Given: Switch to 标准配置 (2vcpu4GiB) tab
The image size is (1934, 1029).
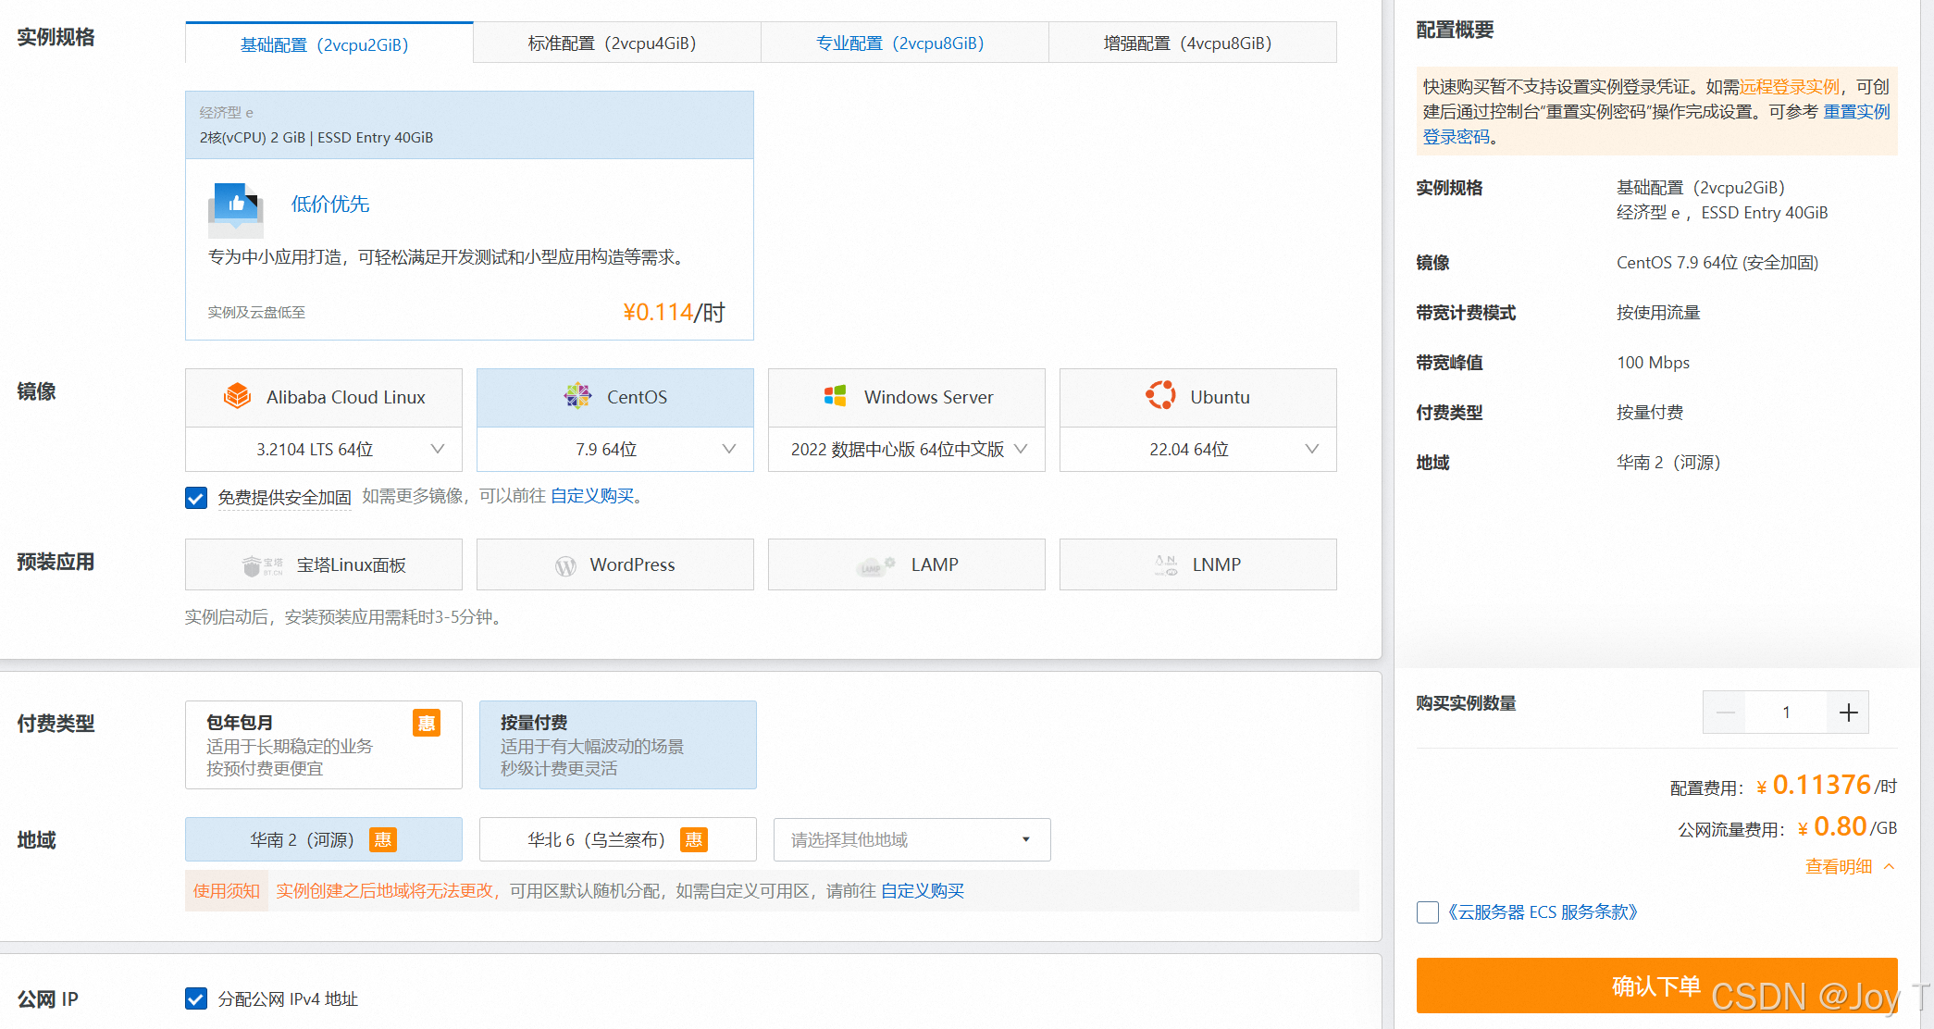Looking at the screenshot, I should click(x=616, y=42).
